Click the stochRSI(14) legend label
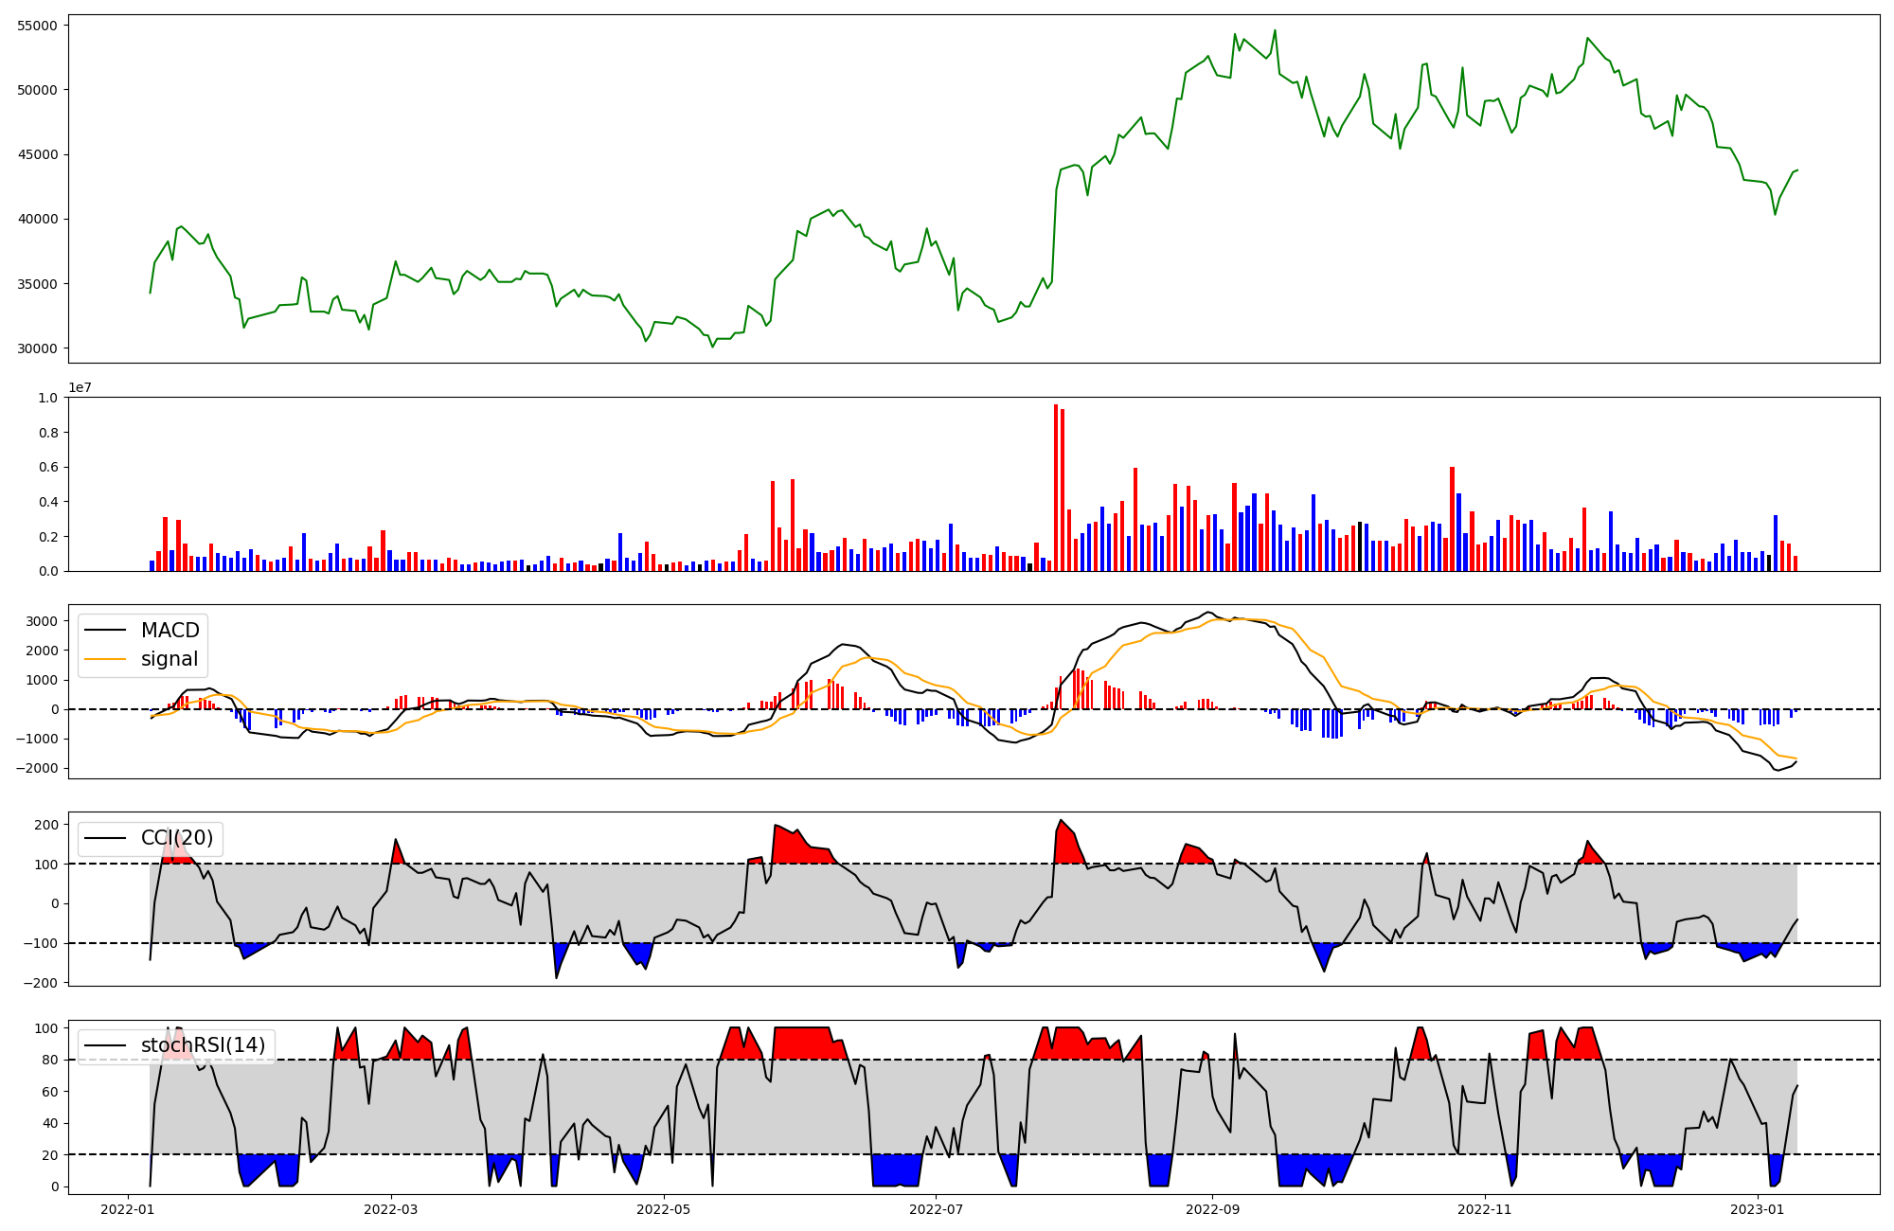This screenshot has width=1894, height=1231. (x=203, y=1045)
